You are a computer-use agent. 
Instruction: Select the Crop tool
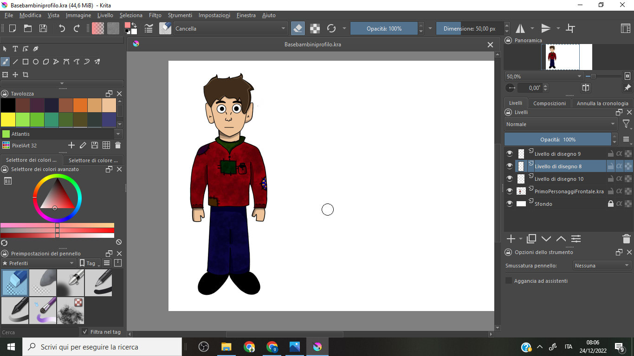pyautogui.click(x=26, y=75)
